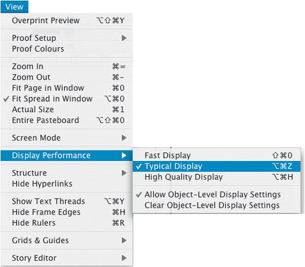This screenshot has width=305, height=267.
Task: Select Fast Display option
Action: click(217, 155)
